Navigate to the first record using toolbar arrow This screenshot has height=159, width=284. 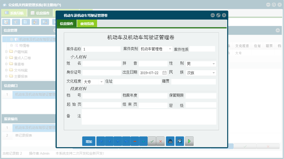(x=101, y=141)
